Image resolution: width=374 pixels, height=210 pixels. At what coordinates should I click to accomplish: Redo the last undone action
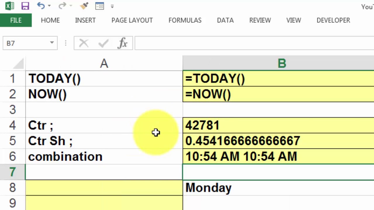[62, 6]
